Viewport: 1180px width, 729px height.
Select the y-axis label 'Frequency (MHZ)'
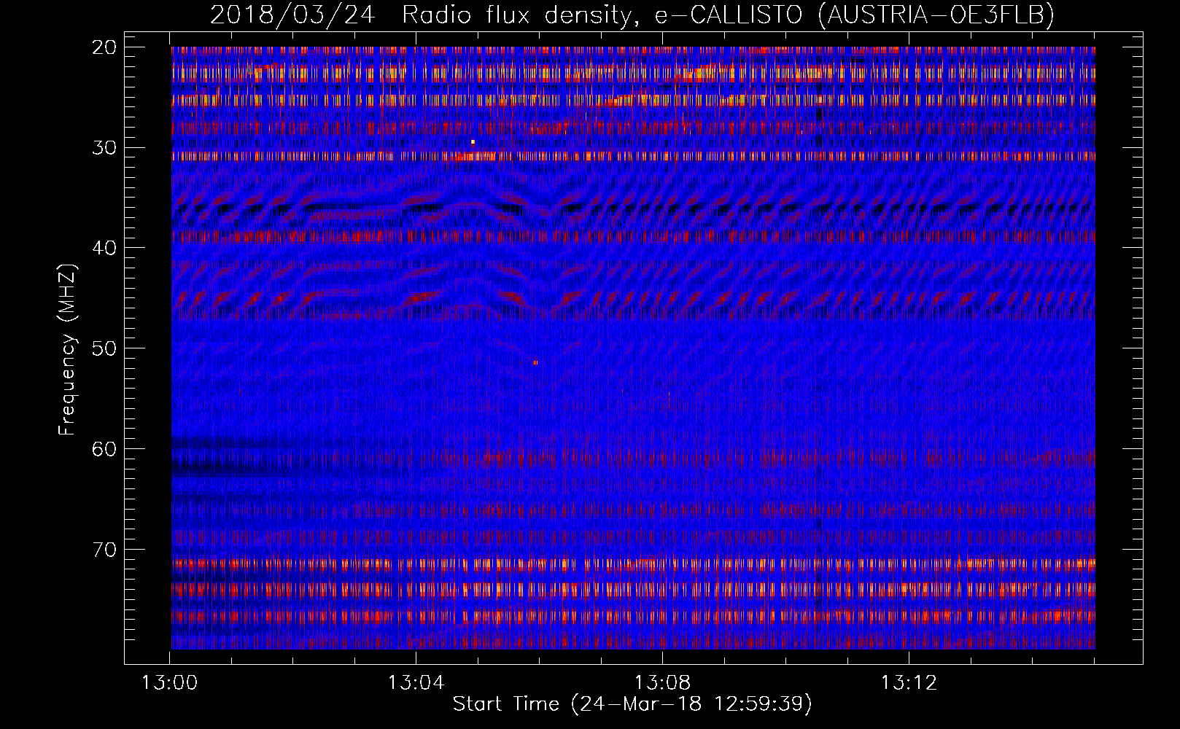pos(67,350)
